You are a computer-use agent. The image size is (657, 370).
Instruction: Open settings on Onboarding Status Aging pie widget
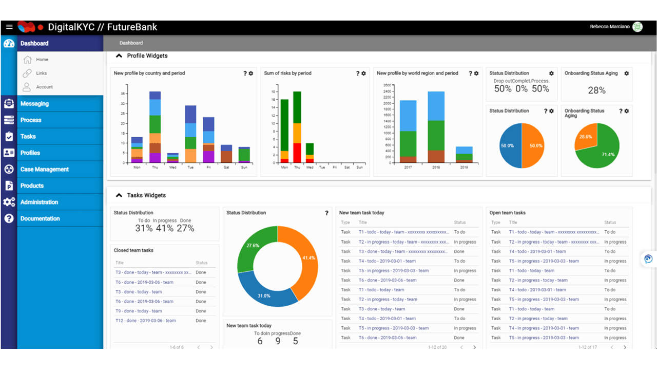pos(626,111)
